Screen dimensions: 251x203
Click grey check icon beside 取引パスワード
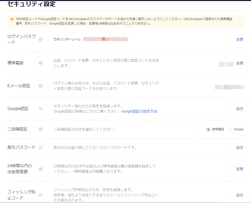pos(41,147)
